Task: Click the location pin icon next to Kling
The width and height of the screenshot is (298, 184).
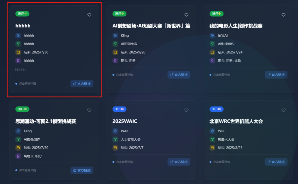Action: pos(115,35)
